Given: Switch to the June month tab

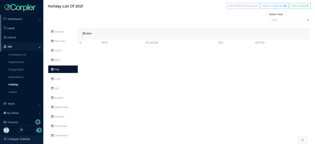Looking at the screenshot, I should 63,79.
